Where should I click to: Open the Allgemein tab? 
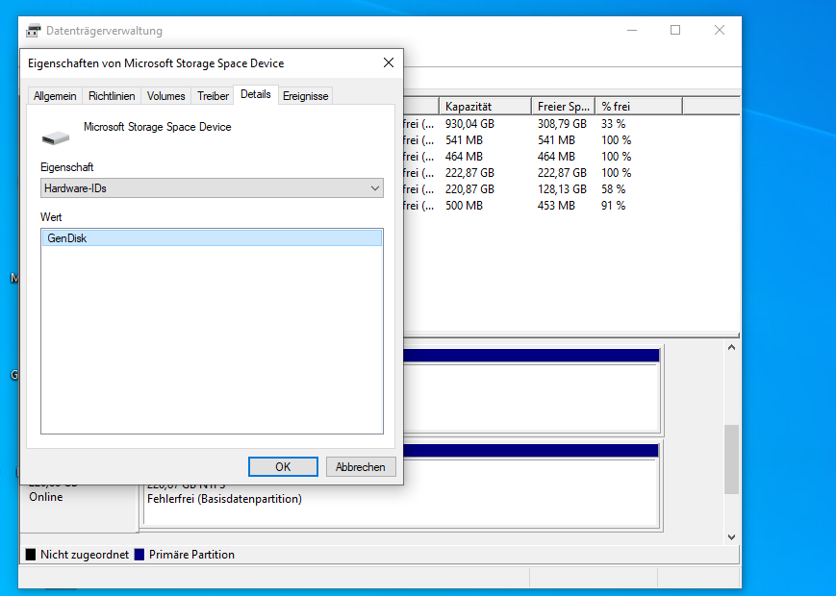click(x=55, y=96)
